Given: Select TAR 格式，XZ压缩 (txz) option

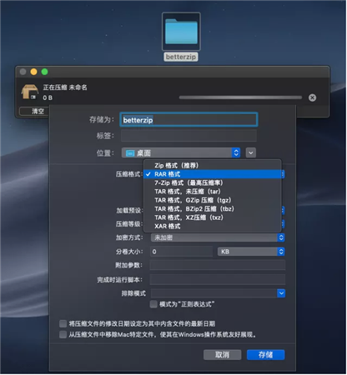Looking at the screenshot, I should [213, 217].
